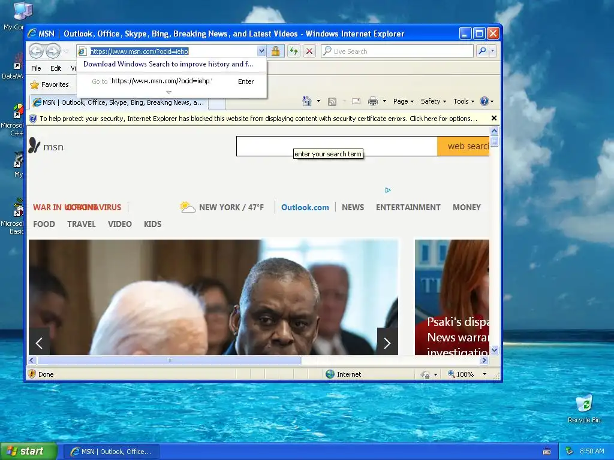Open the Psaki news story thumbnail
Image resolution: width=614 pixels, height=460 pixels.
click(x=452, y=297)
